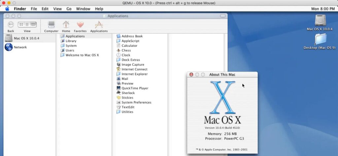Go to Computer from the toolbar
The height and width of the screenshot is (156, 338).
pyautogui.click(x=51, y=27)
